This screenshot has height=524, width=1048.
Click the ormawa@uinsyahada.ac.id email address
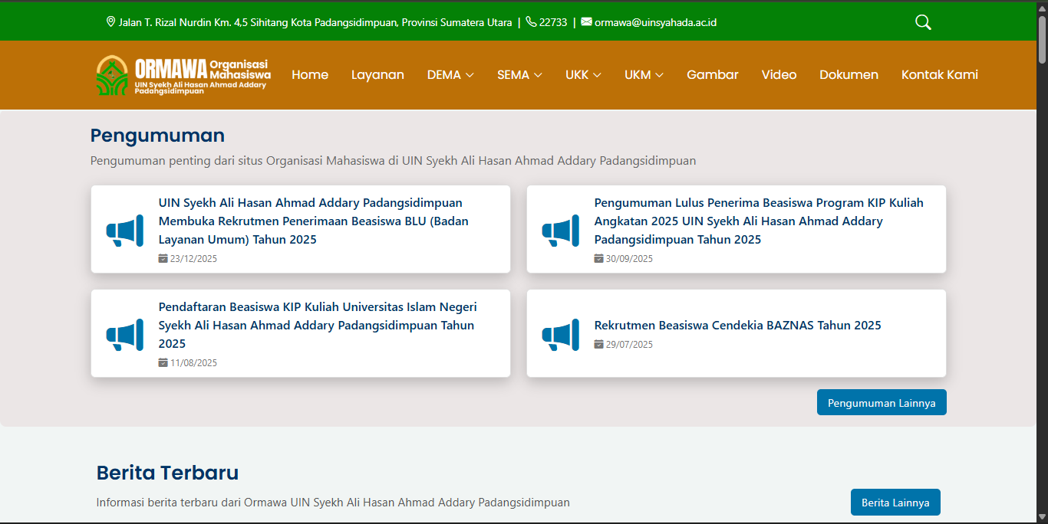[655, 22]
